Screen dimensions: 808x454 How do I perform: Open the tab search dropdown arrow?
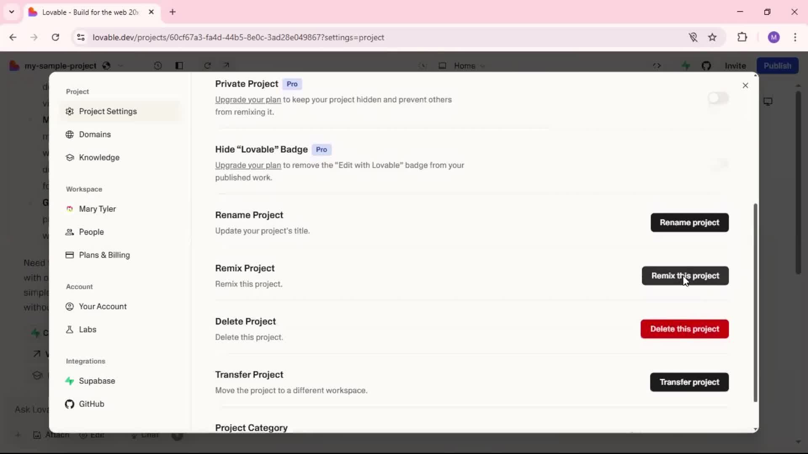coord(12,12)
